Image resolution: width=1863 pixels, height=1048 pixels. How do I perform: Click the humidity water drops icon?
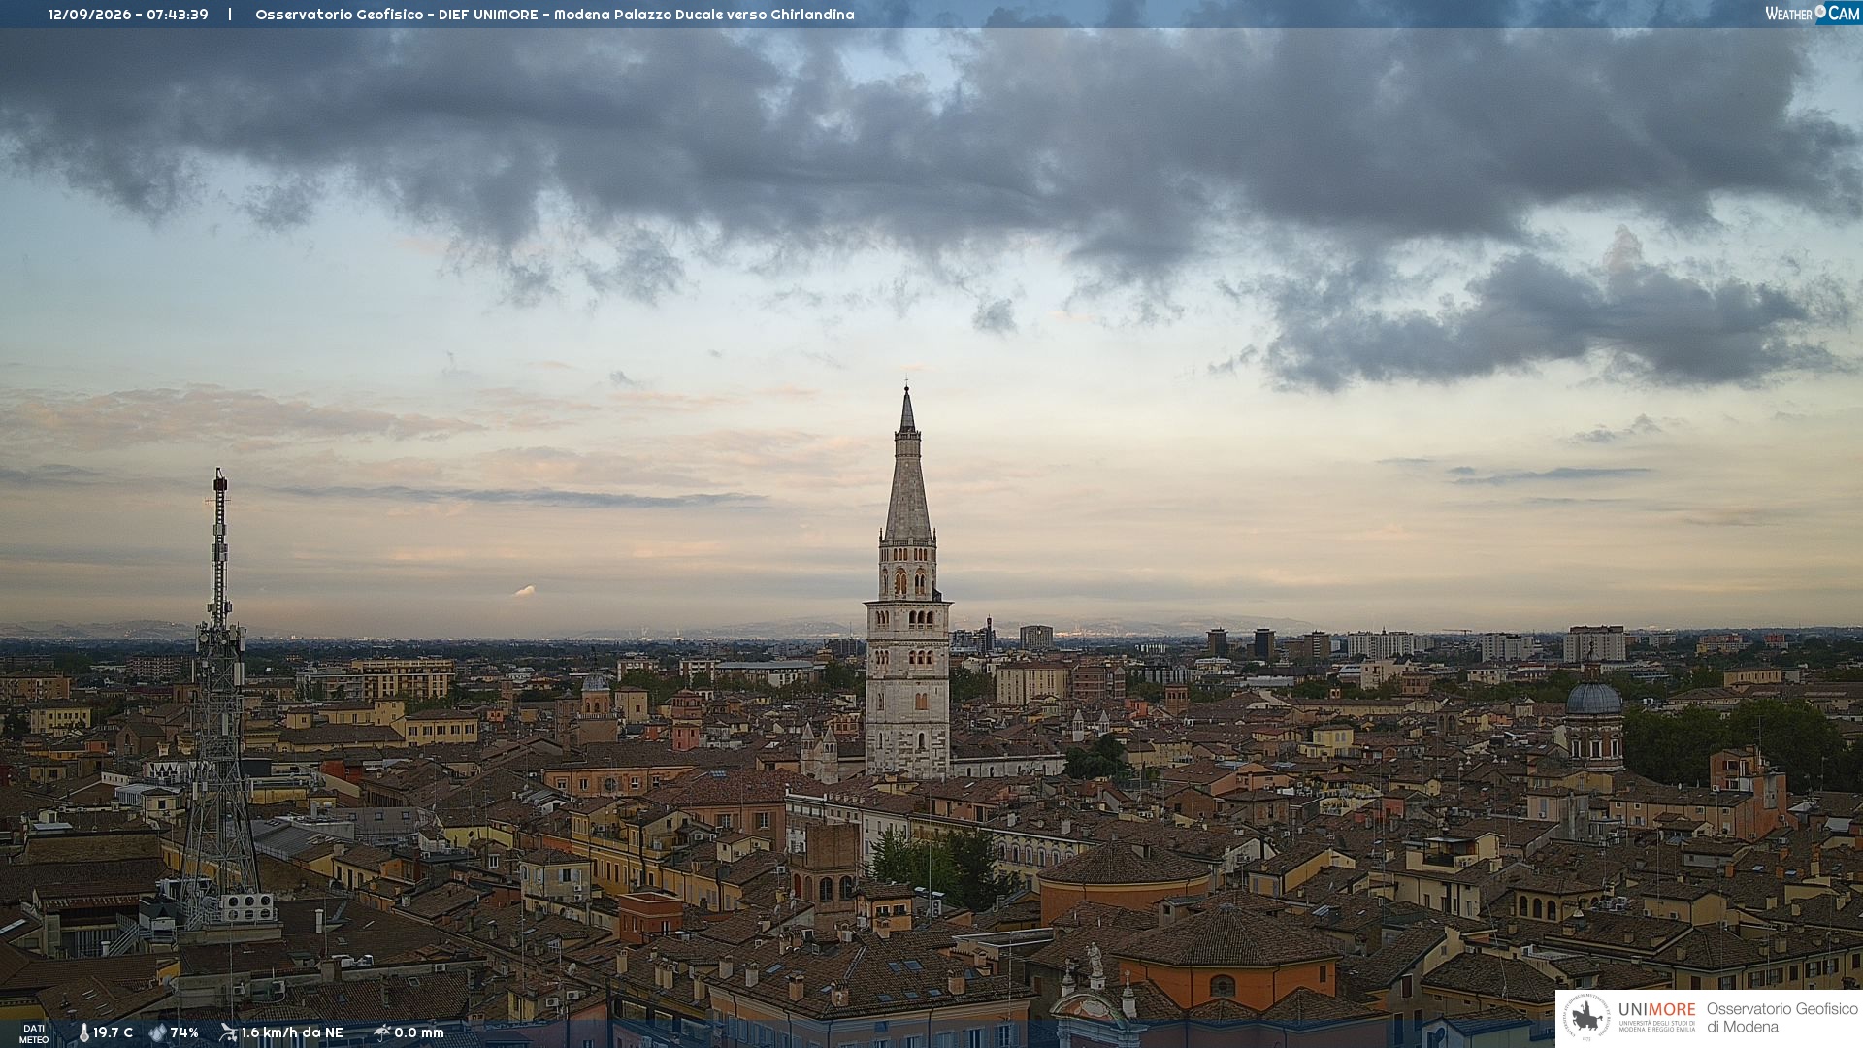(157, 1032)
